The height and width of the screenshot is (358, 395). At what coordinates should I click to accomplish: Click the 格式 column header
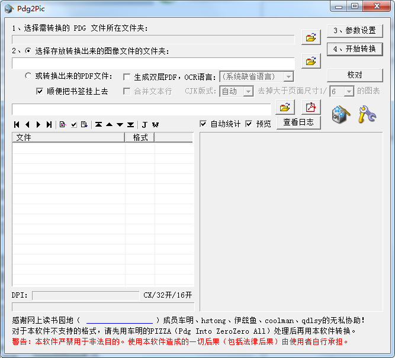pos(140,137)
